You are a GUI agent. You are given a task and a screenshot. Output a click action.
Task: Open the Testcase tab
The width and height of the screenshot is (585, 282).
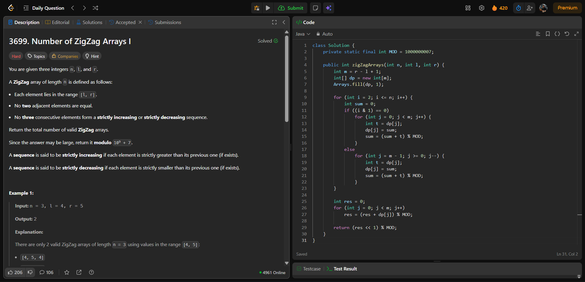click(308, 269)
